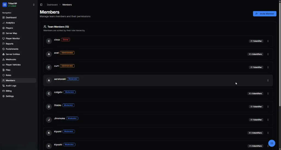Viewport: 281px width, 150px height.
Task: Click the 4 identifiers badge for kiyomi
Action: [x=255, y=133]
